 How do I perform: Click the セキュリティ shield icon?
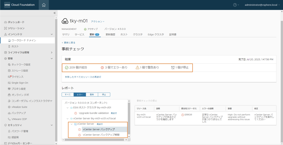click(6, 125)
